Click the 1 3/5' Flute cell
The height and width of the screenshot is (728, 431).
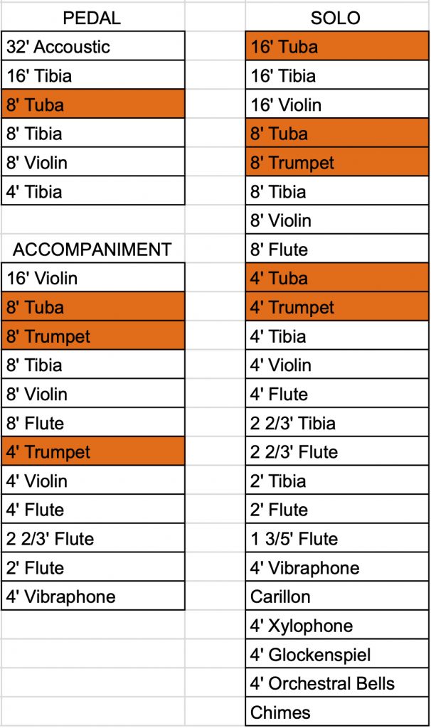pyautogui.click(x=337, y=539)
